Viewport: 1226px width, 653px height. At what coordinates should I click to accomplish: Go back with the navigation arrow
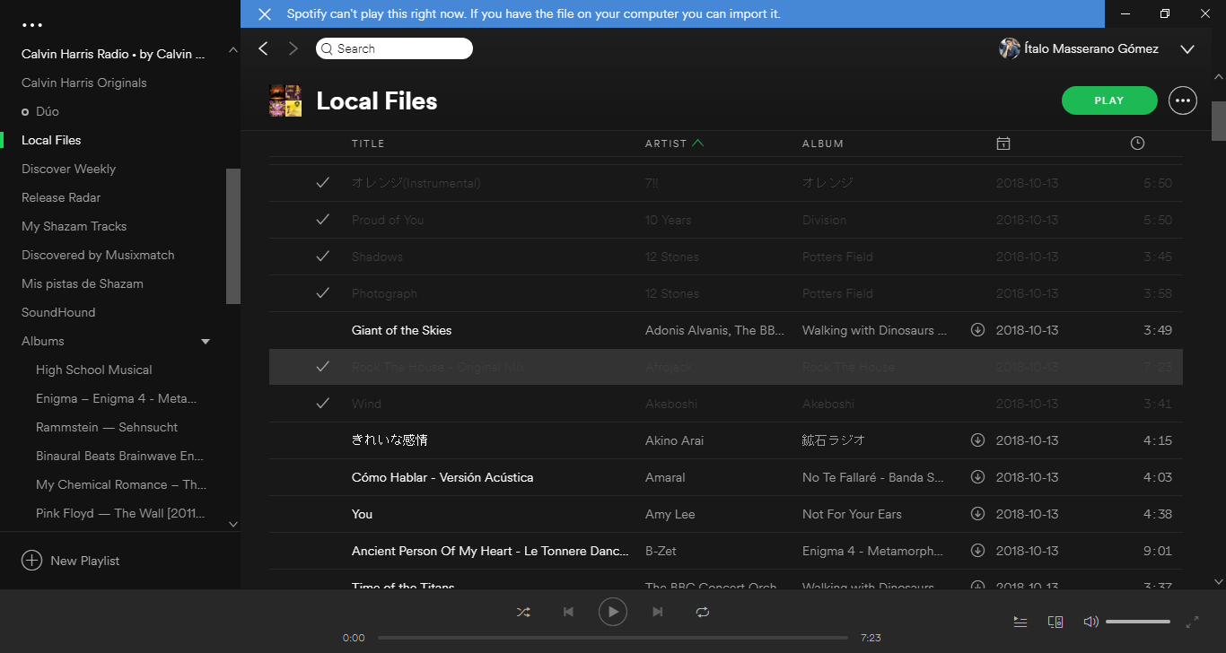tap(263, 48)
